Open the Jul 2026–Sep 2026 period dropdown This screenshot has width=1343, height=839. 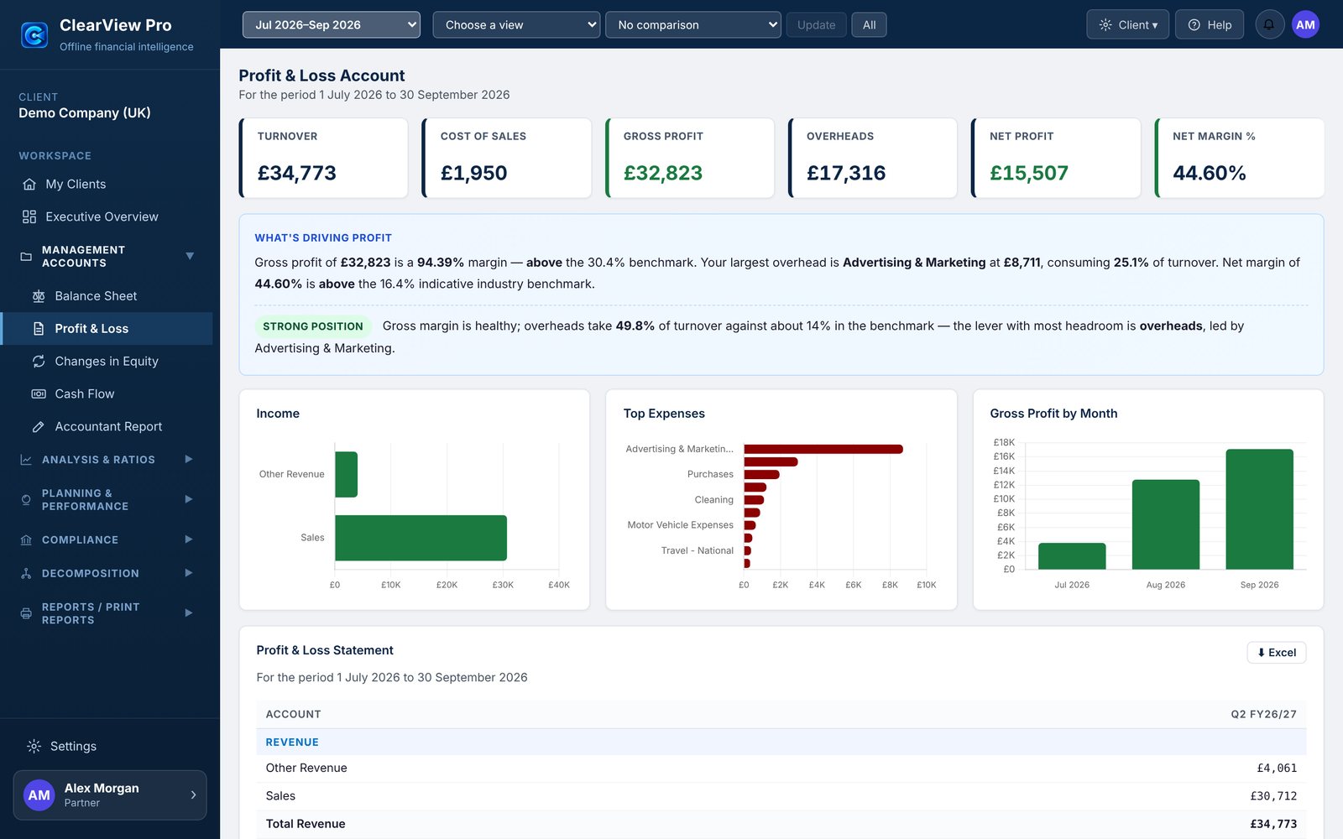(332, 24)
